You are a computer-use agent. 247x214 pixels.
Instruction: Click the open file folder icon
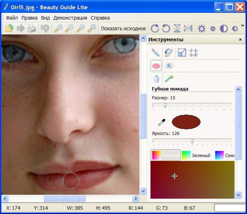pyautogui.click(x=9, y=28)
